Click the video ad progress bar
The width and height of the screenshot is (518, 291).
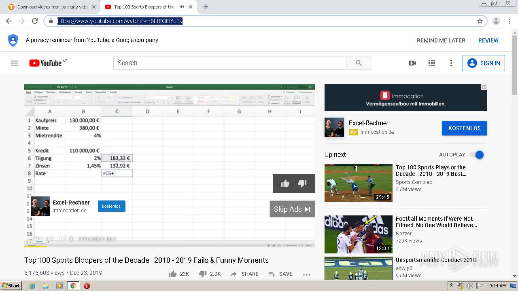[x=170, y=246]
